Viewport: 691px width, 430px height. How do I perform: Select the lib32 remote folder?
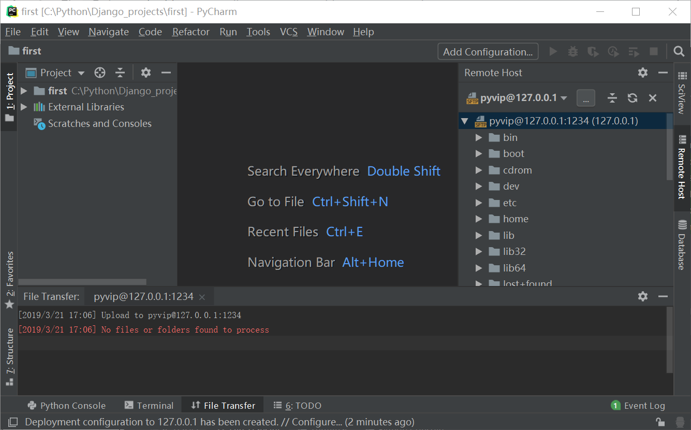click(514, 251)
